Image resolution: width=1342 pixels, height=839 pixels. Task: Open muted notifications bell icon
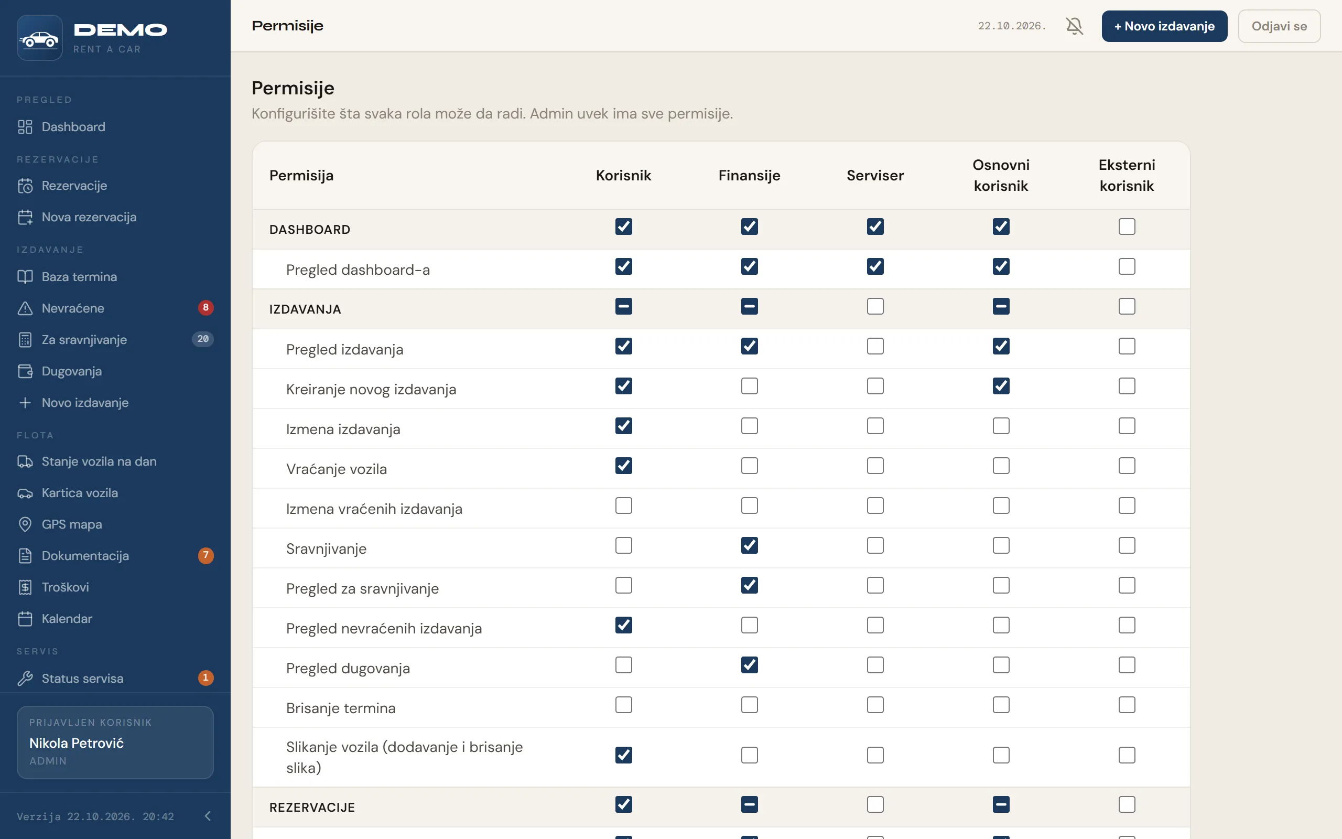point(1074,26)
